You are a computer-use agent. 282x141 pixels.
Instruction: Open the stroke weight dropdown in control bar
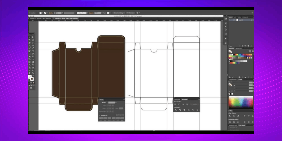62,13
